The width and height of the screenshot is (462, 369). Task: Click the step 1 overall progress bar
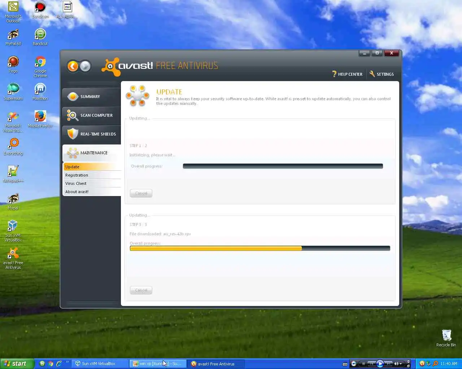(x=283, y=166)
